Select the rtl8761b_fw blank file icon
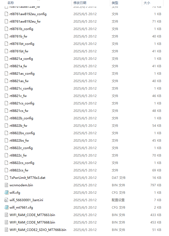 coord(6,36)
